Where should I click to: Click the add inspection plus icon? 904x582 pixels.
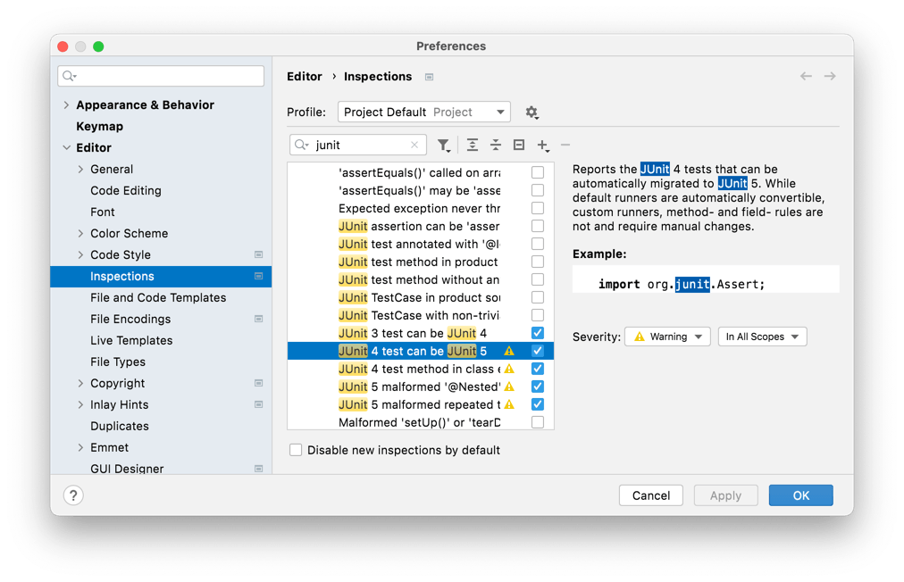click(542, 145)
